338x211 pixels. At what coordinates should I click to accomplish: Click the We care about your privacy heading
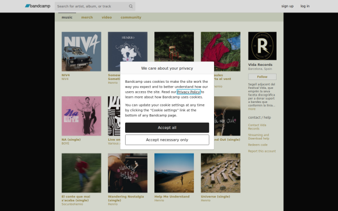(x=167, y=68)
